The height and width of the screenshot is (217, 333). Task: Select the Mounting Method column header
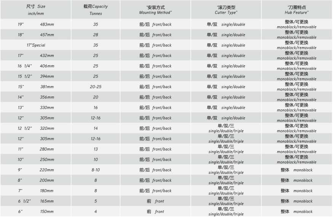point(155,10)
